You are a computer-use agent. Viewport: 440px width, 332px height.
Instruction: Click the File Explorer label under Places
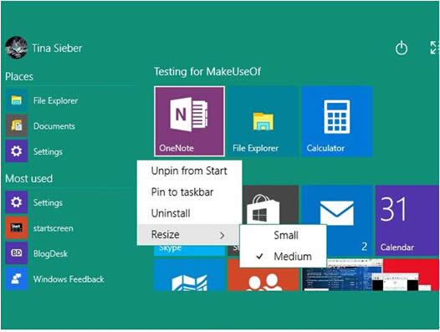[x=55, y=100]
